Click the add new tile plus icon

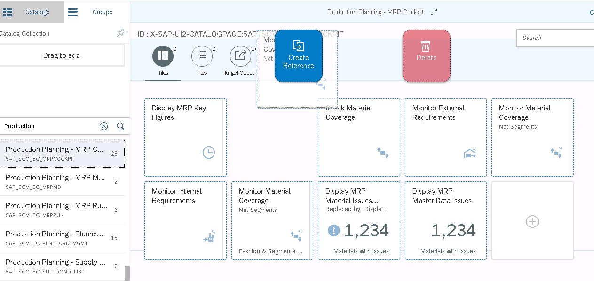[532, 221]
